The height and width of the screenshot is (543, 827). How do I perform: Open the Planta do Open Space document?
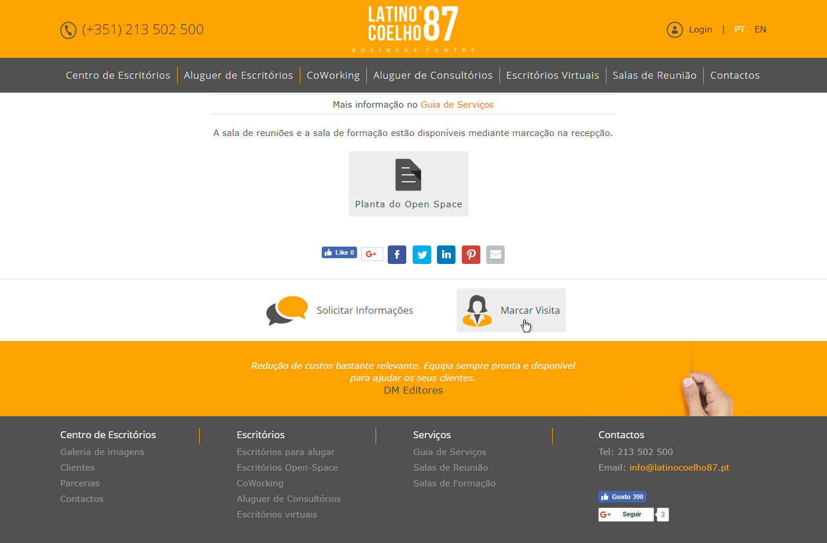(409, 184)
